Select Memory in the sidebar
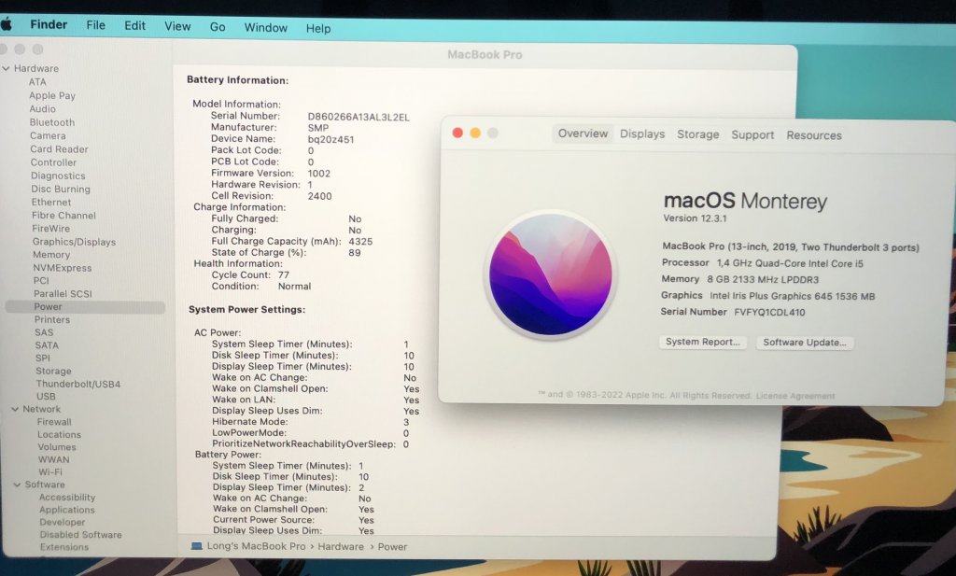 [51, 255]
